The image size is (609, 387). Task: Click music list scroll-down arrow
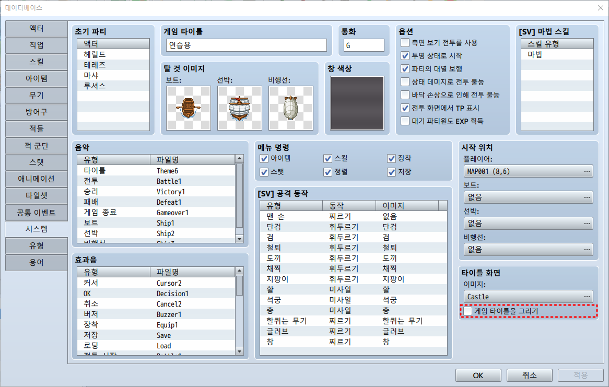click(x=240, y=239)
